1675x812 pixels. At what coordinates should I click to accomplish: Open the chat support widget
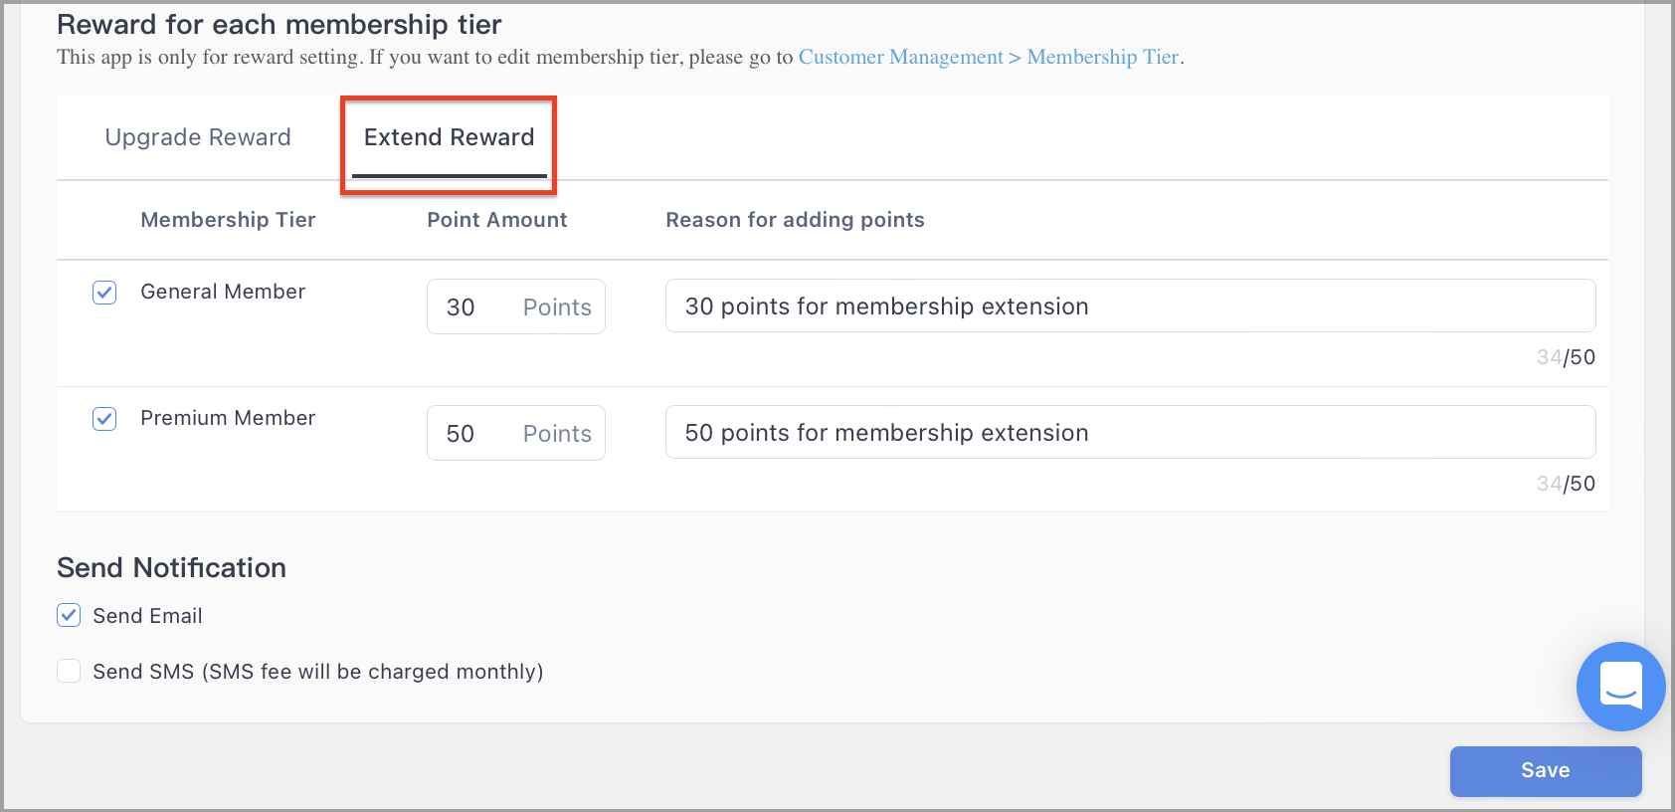click(1619, 686)
